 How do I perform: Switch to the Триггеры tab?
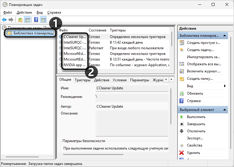click(x=82, y=80)
